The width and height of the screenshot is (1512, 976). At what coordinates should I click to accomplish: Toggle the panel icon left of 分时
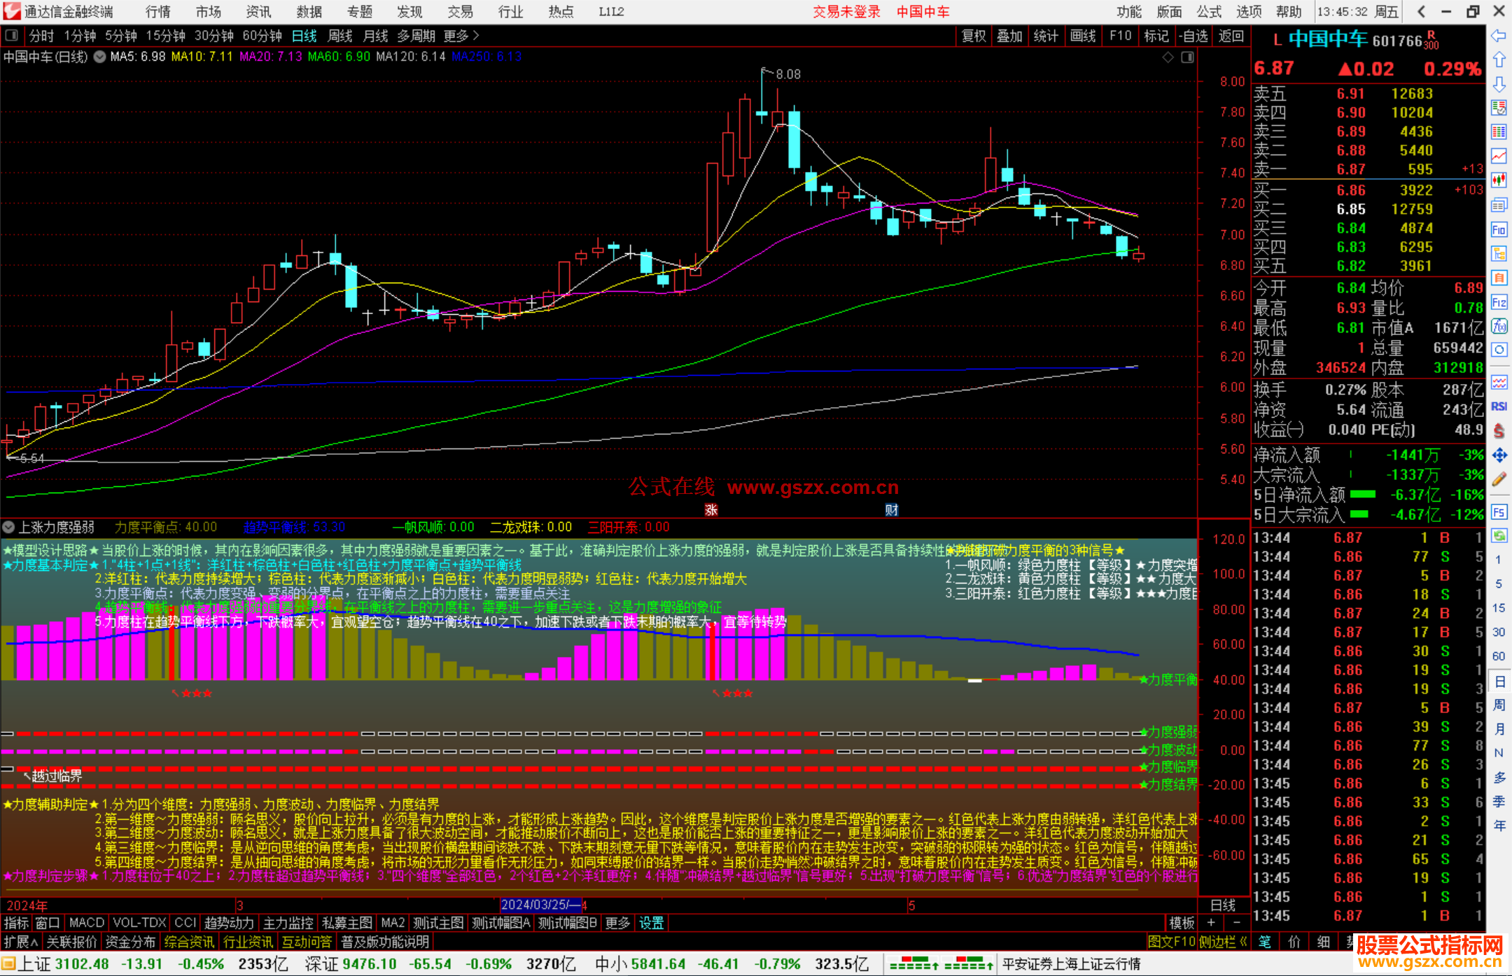pos(12,36)
